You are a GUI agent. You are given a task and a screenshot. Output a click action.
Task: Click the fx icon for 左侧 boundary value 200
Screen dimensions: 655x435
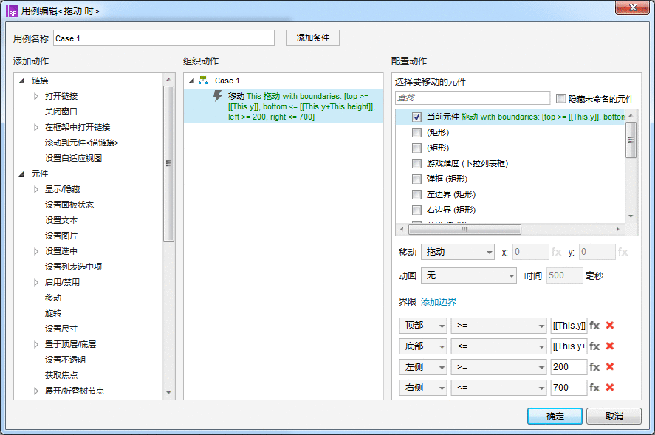(x=594, y=367)
